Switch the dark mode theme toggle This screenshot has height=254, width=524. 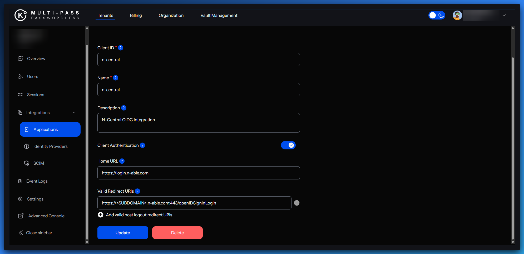(x=437, y=15)
